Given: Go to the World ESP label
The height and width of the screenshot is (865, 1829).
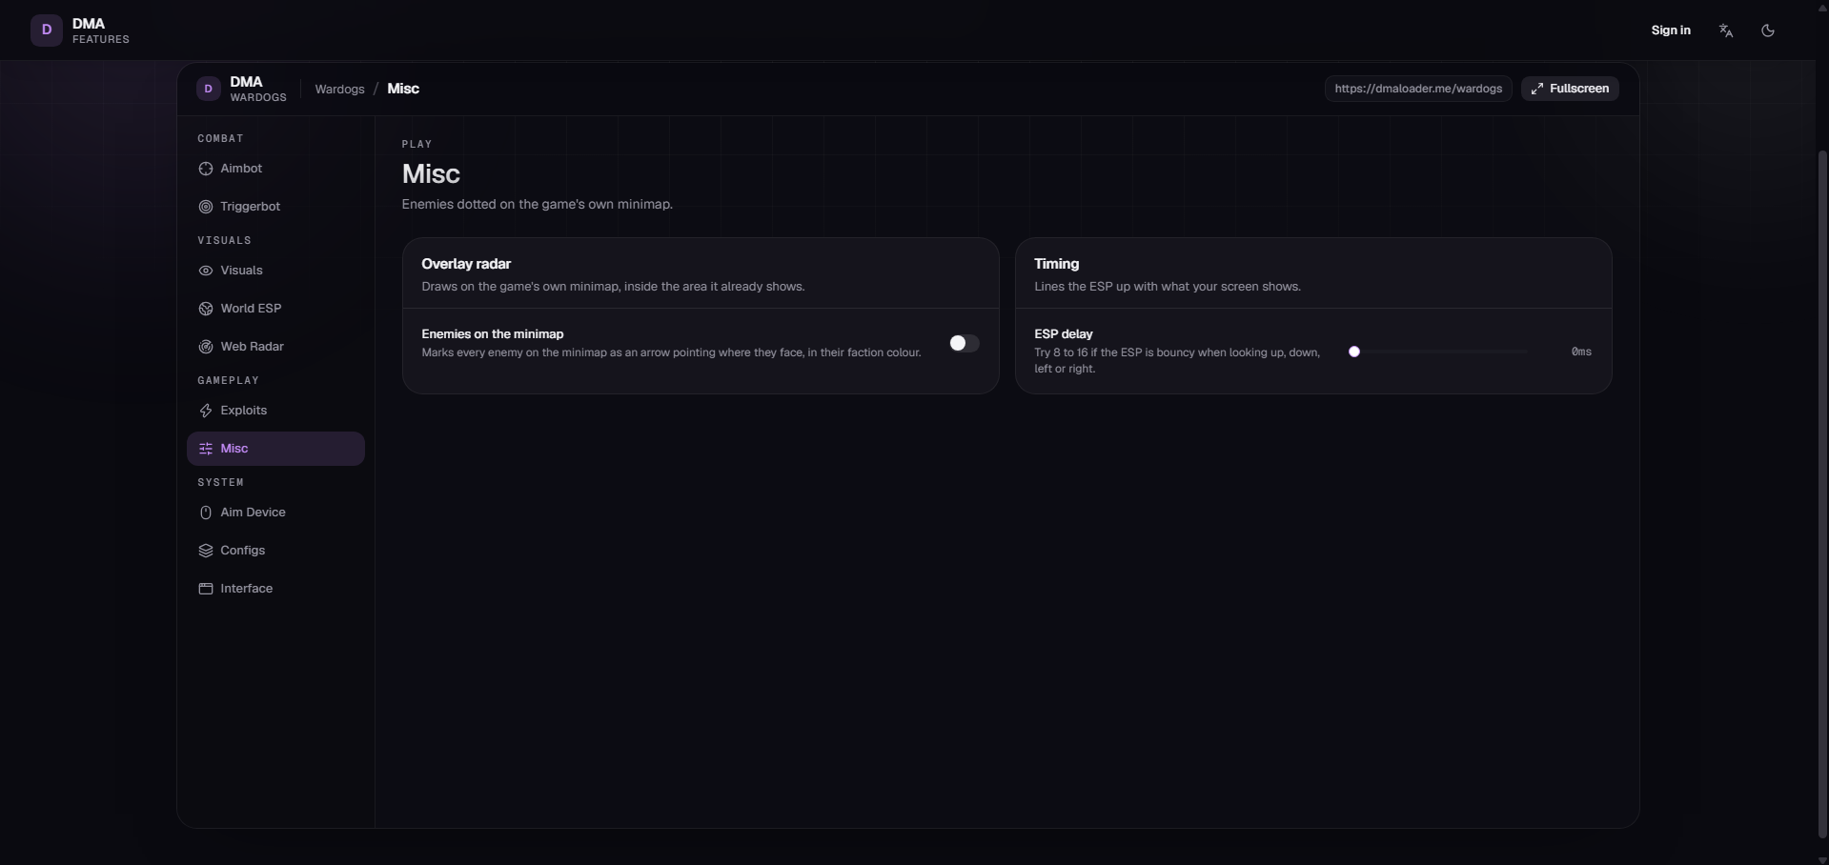Looking at the screenshot, I should pyautogui.click(x=251, y=309).
